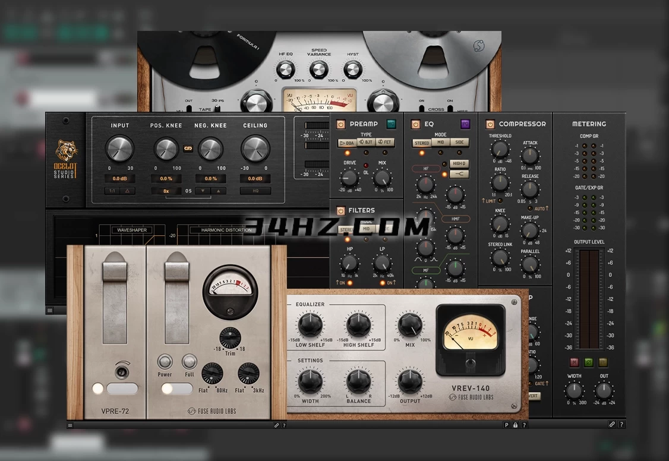Toggle the Preamp section power icon
Viewport: 669px width, 461px height.
coord(340,124)
